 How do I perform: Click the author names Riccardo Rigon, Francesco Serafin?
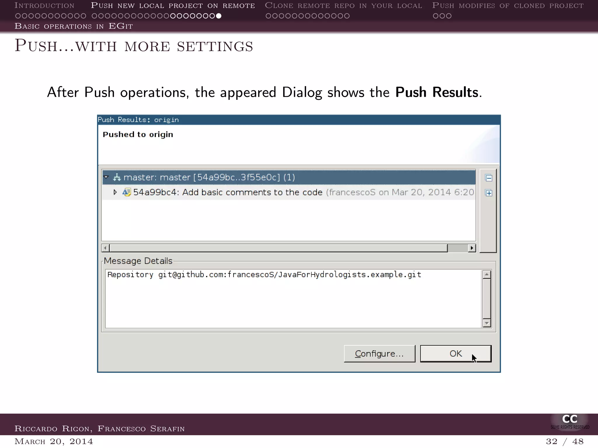[100, 428]
